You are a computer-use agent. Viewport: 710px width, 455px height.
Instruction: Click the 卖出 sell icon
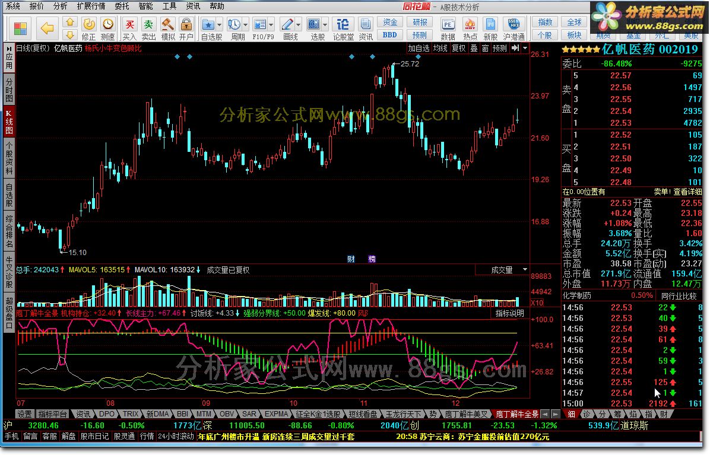coord(148,24)
